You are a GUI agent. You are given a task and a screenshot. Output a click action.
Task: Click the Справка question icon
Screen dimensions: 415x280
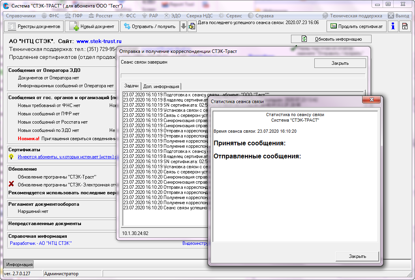(x=251, y=16)
